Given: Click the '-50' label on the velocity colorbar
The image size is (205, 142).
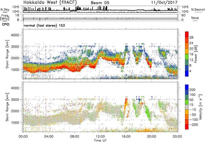Looking at the screenshot, I should 193,115.
